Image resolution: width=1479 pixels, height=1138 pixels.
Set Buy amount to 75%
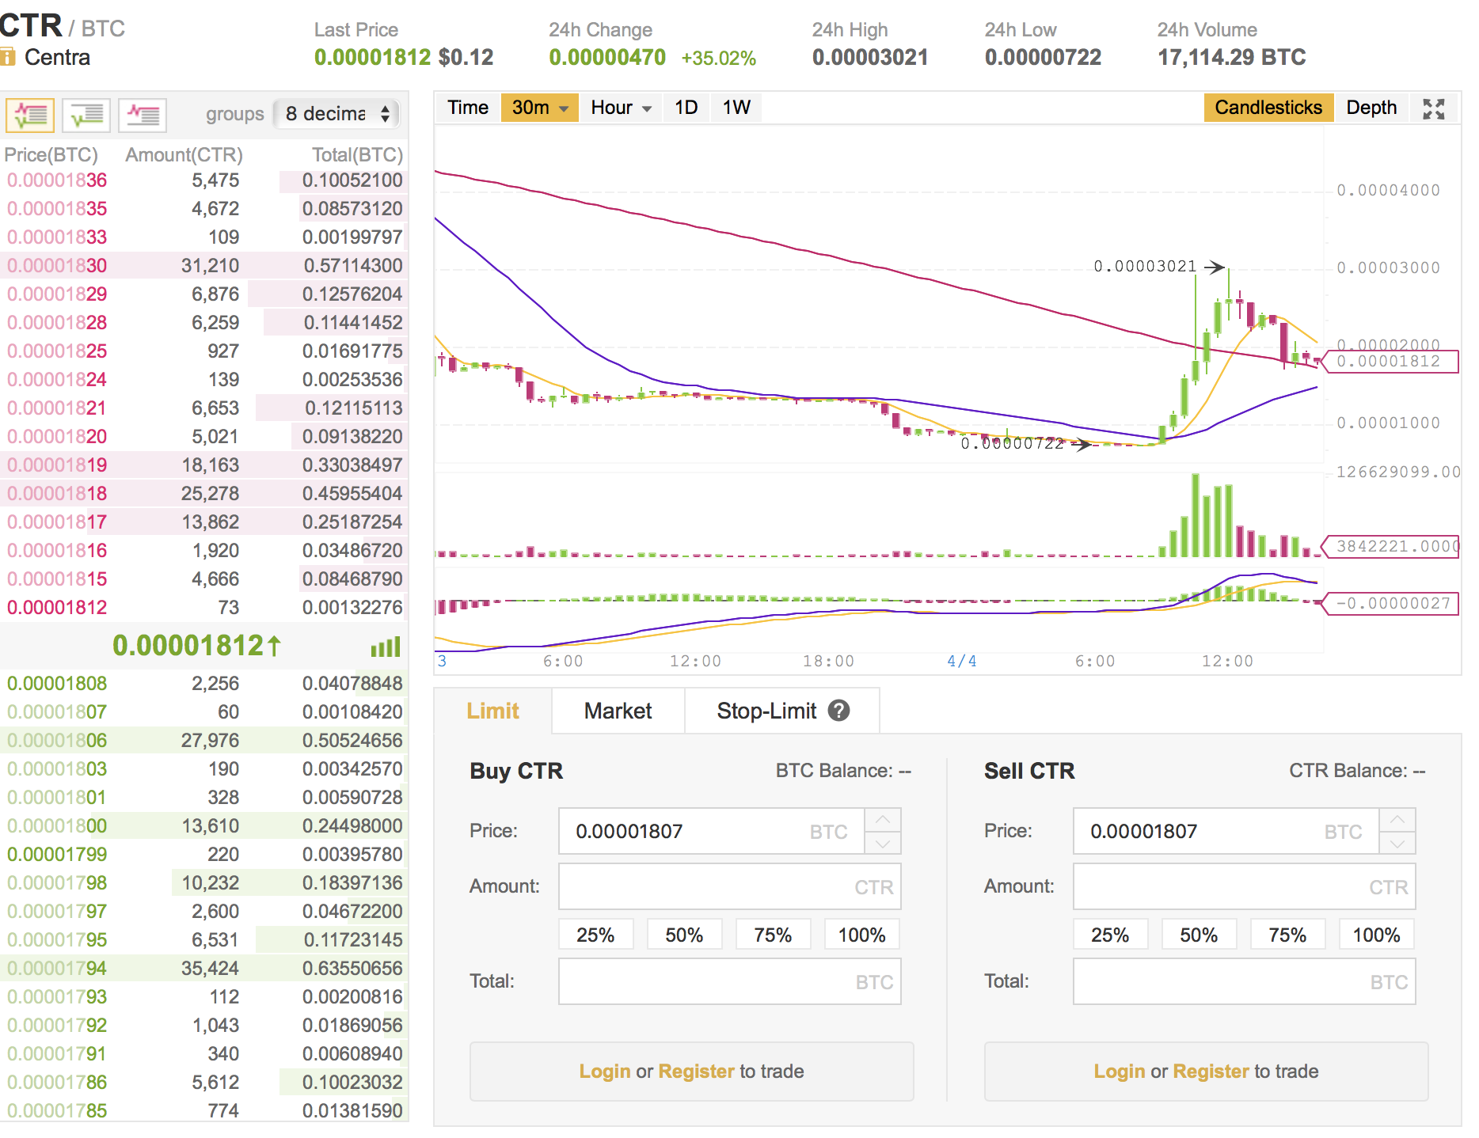tap(773, 935)
